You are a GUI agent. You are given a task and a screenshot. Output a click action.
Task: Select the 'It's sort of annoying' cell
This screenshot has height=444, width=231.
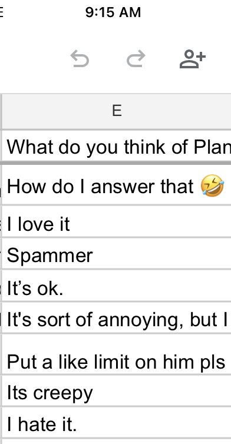tap(117, 318)
